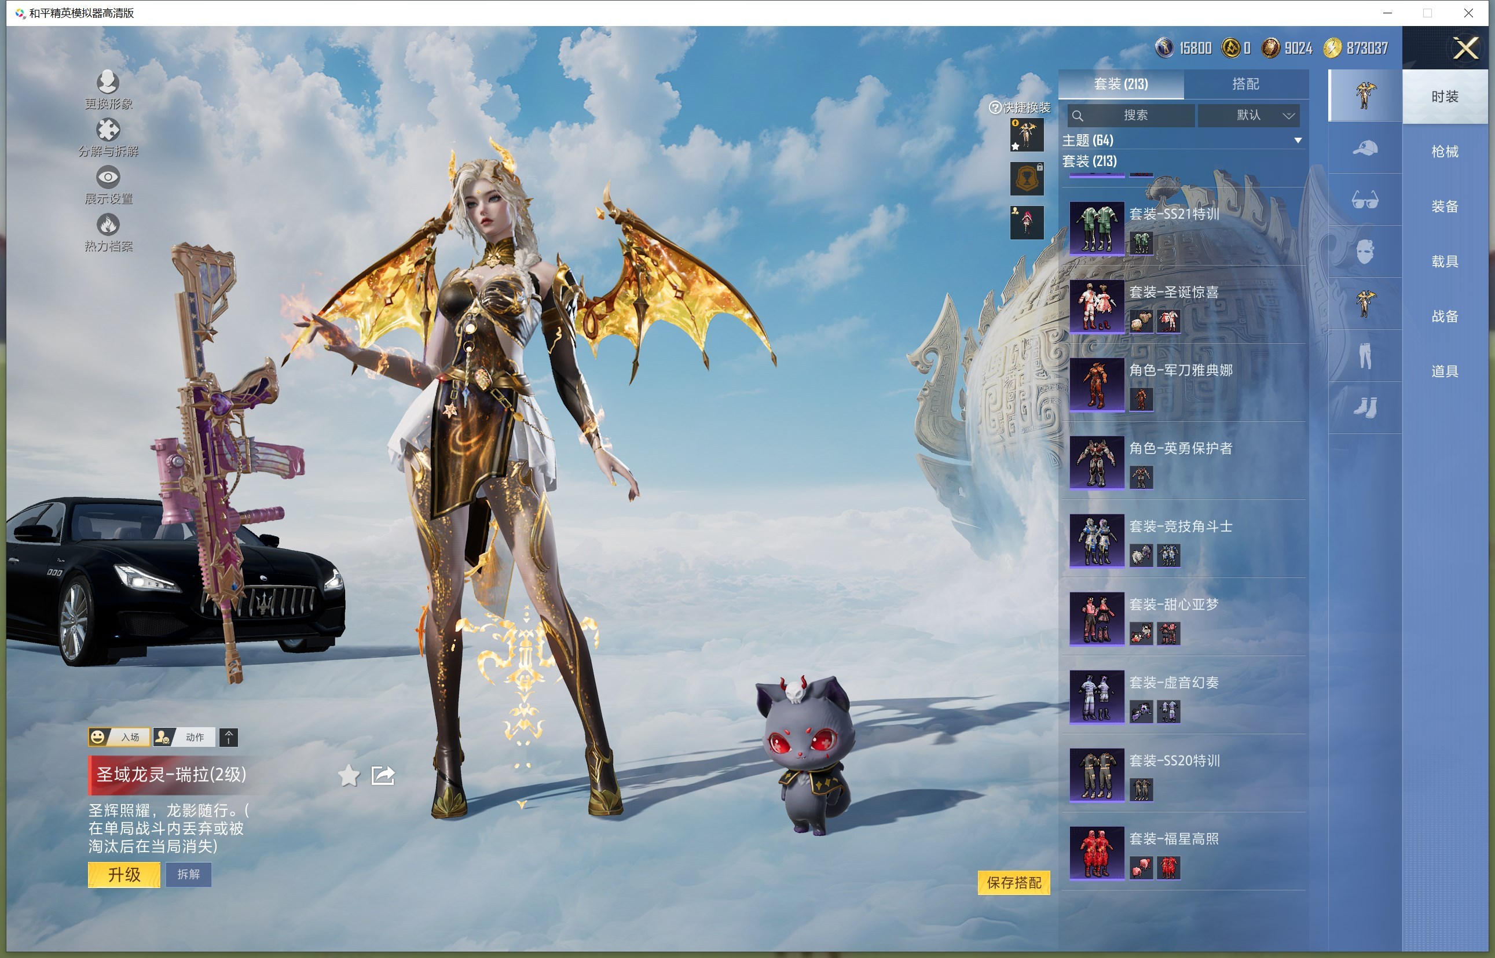1495x958 pixels.
Task: Switch to the 搭配 tab
Action: coord(1245,84)
